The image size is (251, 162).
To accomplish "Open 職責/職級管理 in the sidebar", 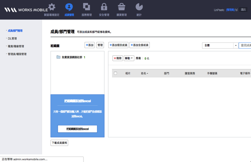I will pyautogui.click(x=16, y=46).
